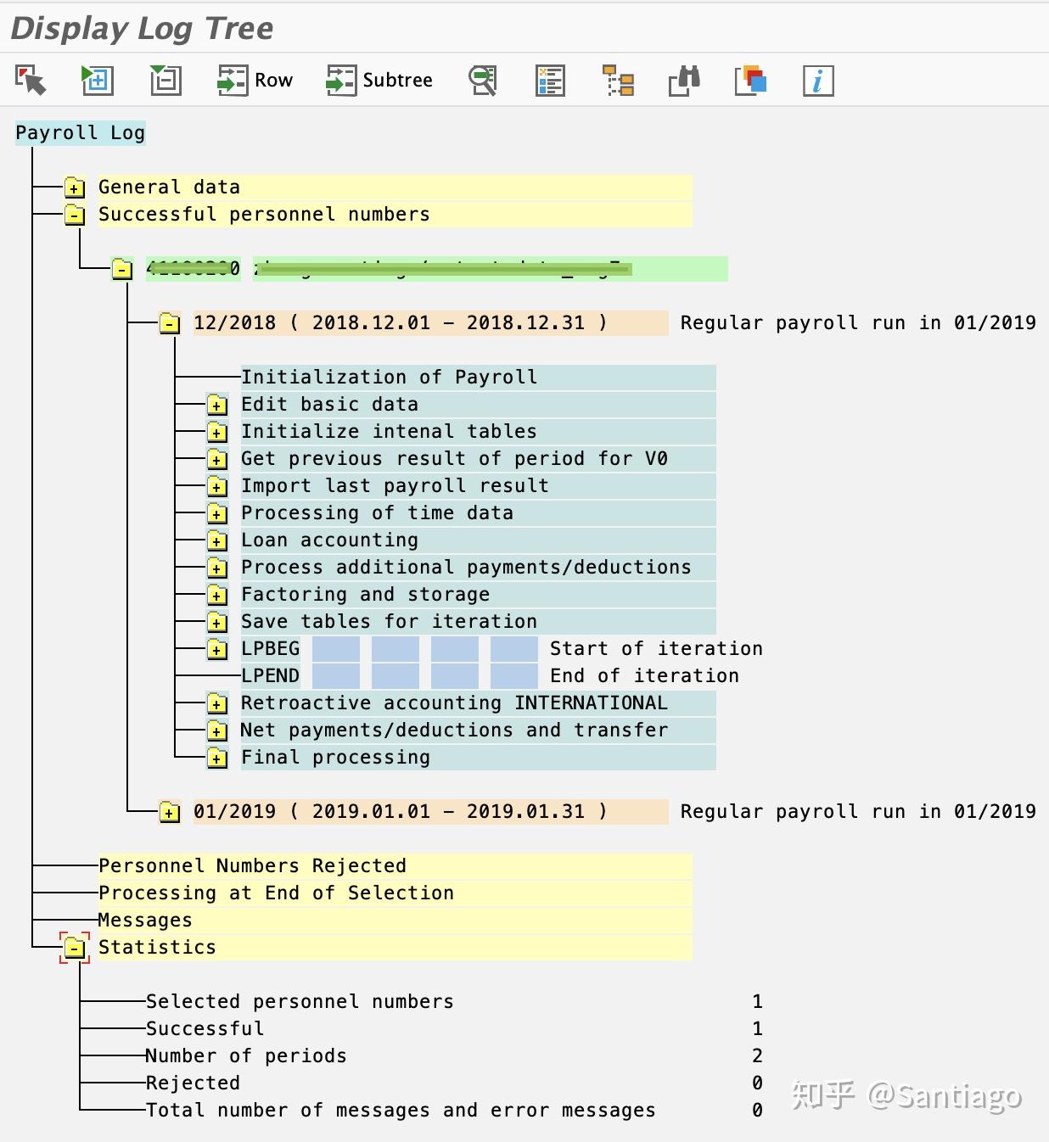Collapse the Statistics node
The width and height of the screenshot is (1049, 1142).
(76, 947)
